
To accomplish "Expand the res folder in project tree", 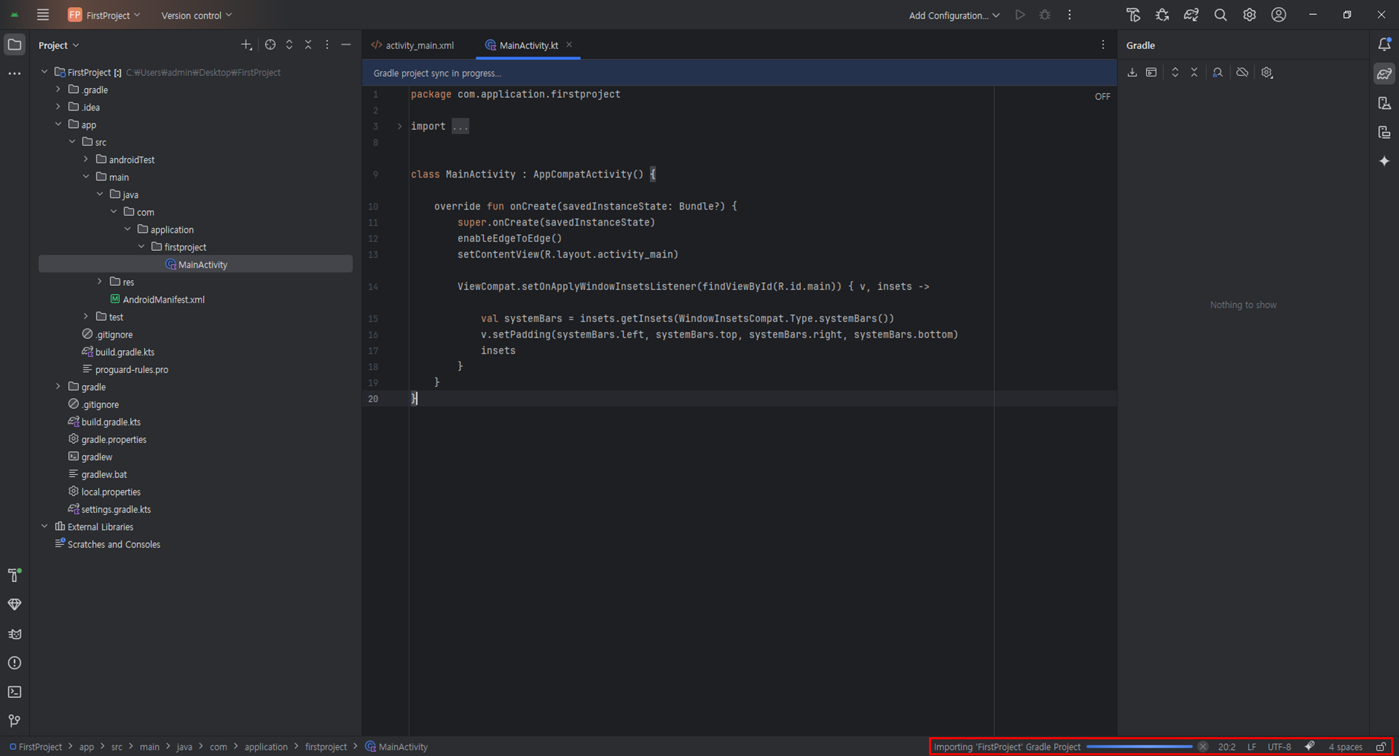I will (x=100, y=282).
